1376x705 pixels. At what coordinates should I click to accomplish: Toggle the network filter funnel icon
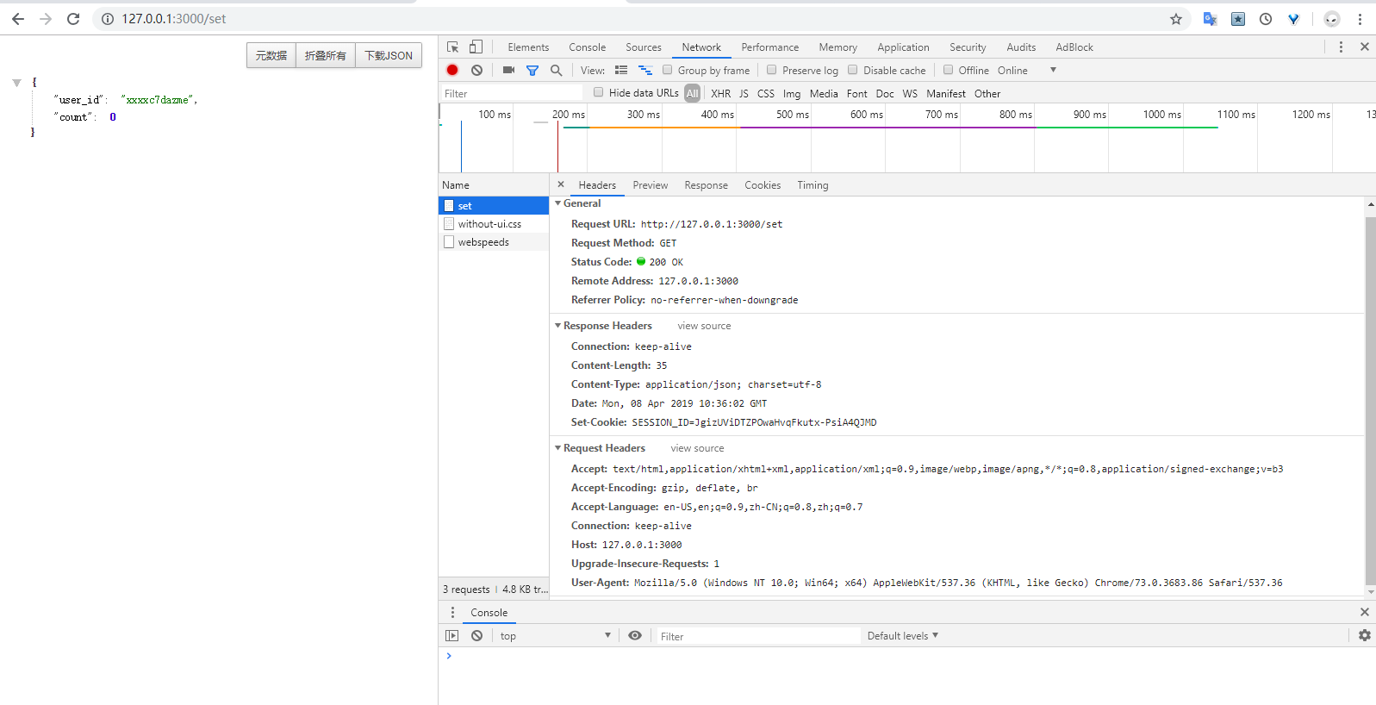[532, 70]
